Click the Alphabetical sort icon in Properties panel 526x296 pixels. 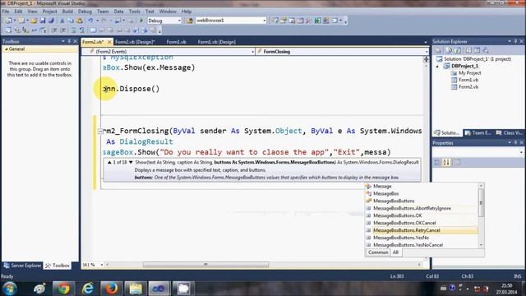coord(446,163)
